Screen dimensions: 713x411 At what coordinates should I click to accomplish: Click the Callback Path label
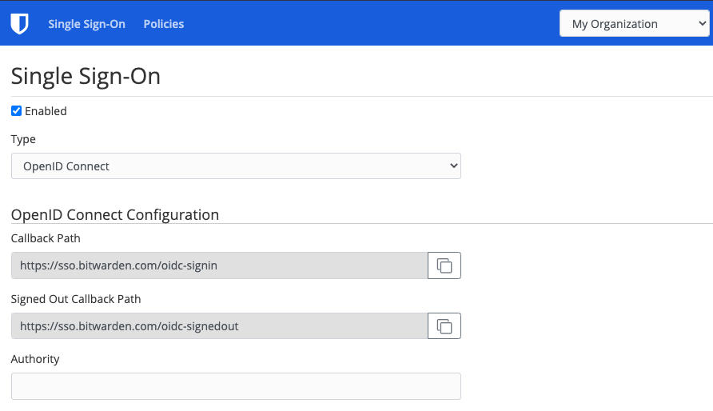(x=46, y=238)
